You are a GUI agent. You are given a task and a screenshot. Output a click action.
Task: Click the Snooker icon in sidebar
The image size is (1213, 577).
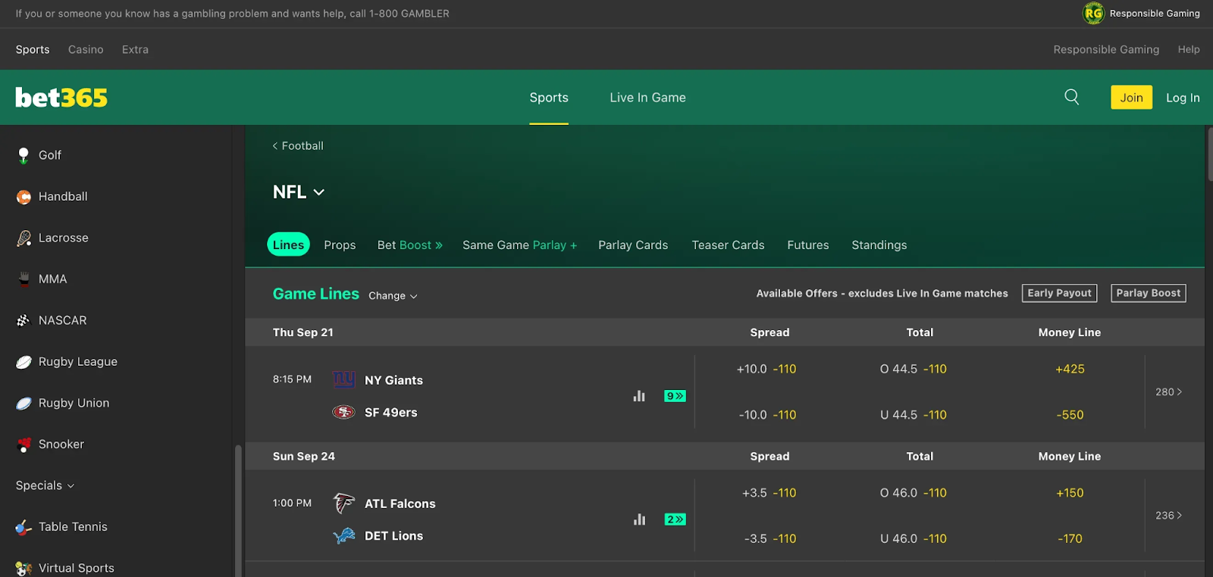[24, 444]
